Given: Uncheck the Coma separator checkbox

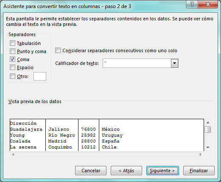Looking at the screenshot, I should point(12,59).
